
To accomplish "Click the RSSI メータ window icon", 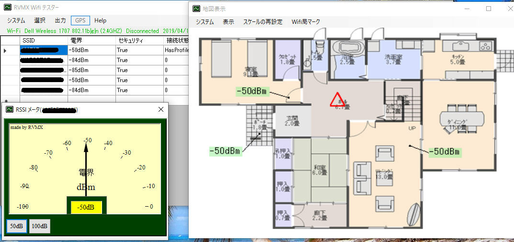I will click(x=10, y=110).
